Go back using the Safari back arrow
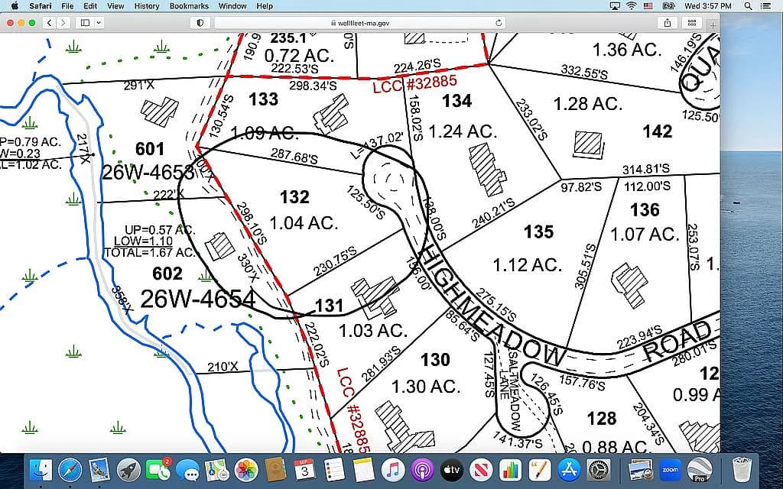The width and height of the screenshot is (783, 489). pyautogui.click(x=50, y=23)
